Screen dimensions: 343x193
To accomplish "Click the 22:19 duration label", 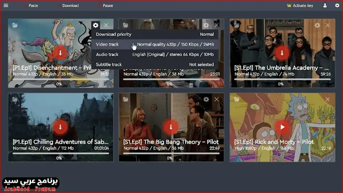I will 326,148.
